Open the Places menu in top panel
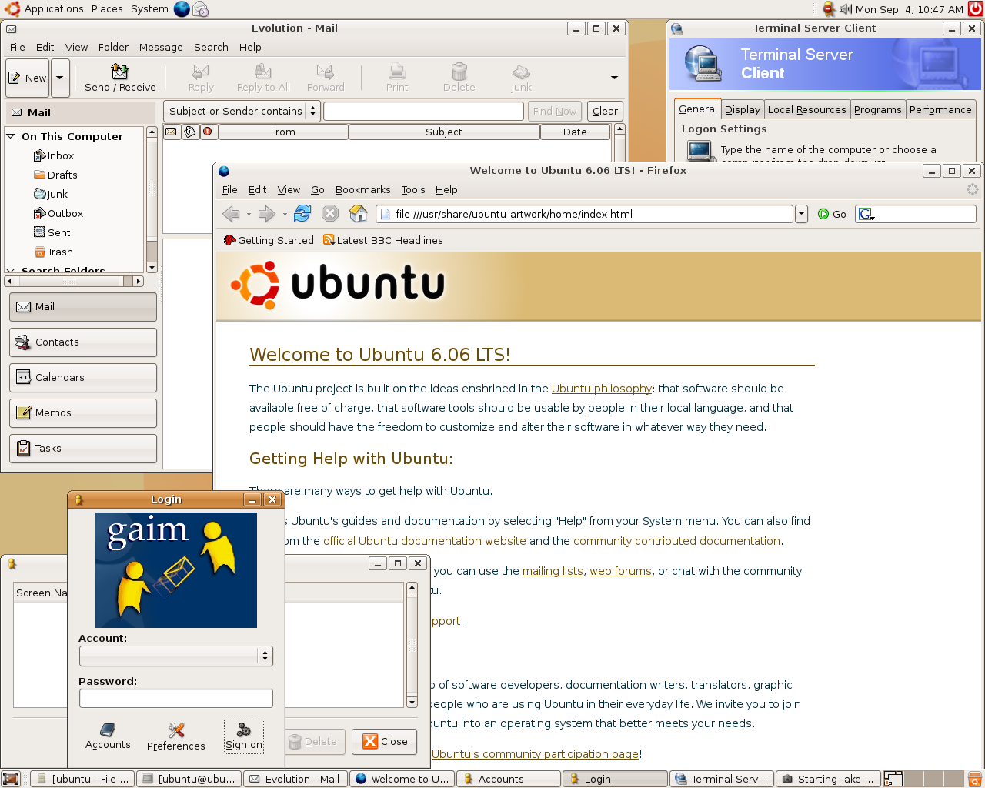 [107, 9]
